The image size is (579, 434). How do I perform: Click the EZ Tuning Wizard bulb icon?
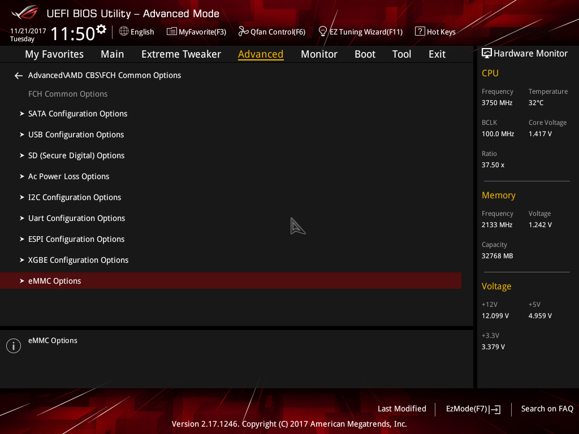323,32
